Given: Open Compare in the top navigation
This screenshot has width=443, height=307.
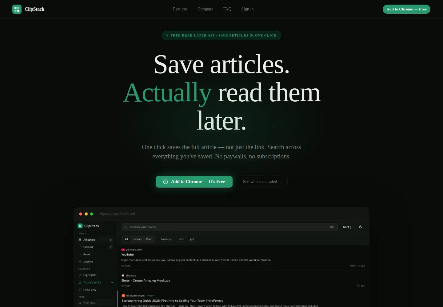Looking at the screenshot, I should click(x=206, y=9).
